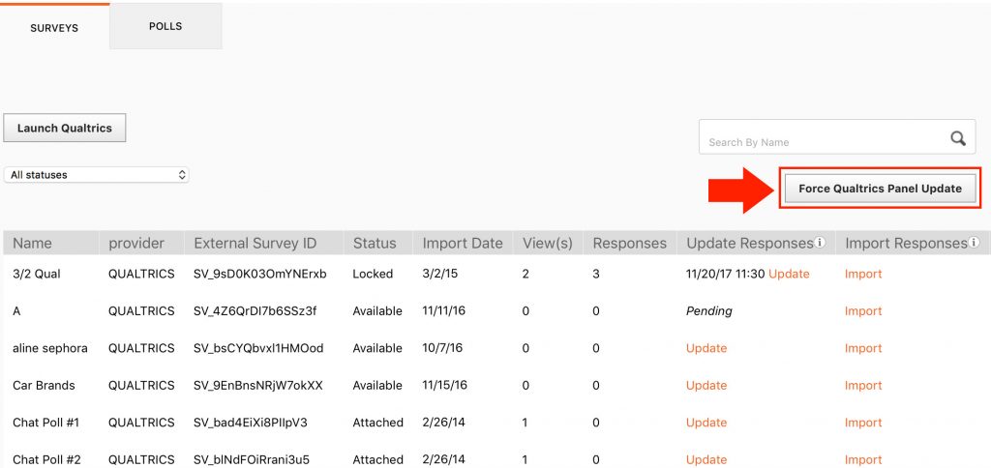Click the search magnifier icon
The height and width of the screenshot is (468, 991).
pos(958,139)
